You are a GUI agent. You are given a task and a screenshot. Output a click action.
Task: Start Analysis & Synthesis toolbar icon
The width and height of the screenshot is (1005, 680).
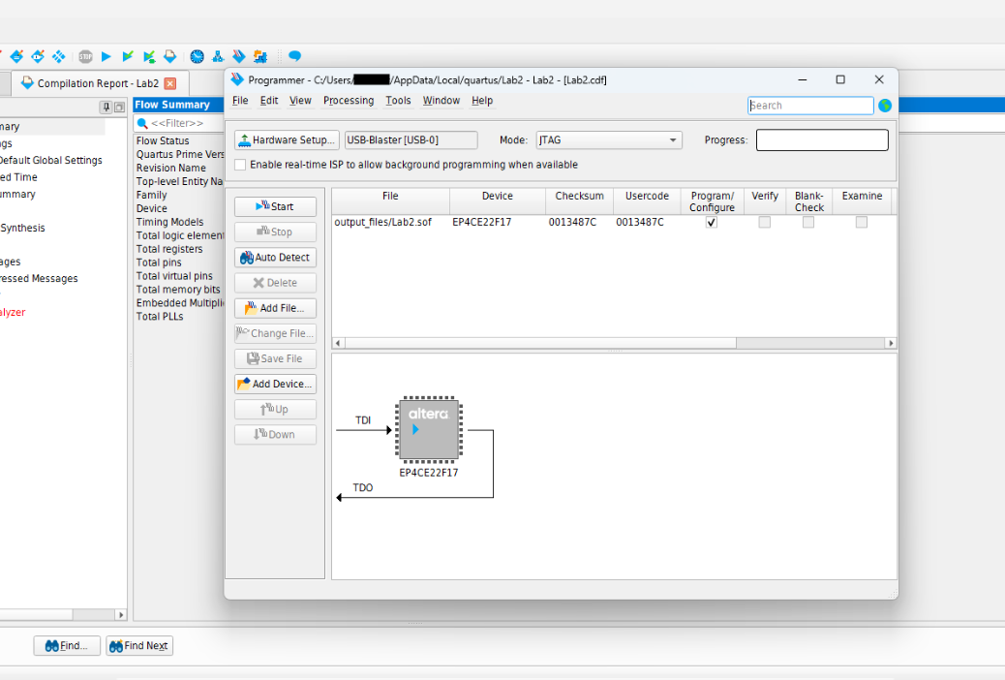pyautogui.click(x=149, y=56)
